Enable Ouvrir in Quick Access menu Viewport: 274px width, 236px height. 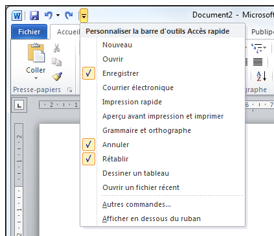coord(163,59)
